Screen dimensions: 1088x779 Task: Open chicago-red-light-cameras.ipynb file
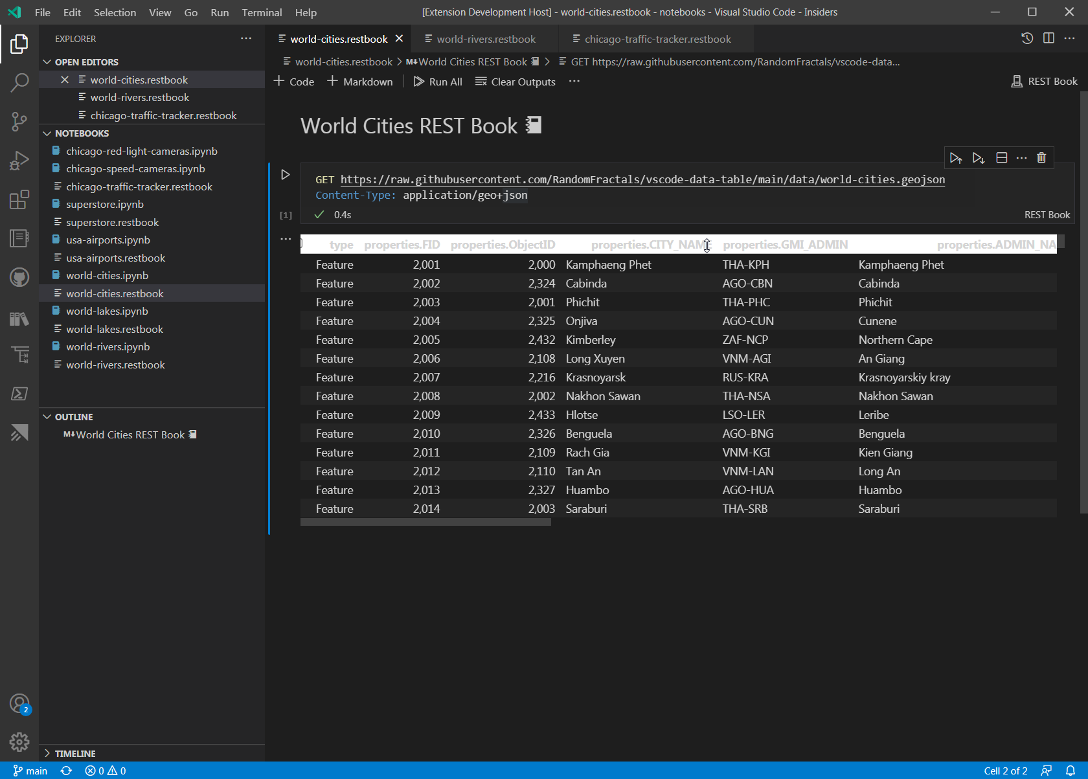(x=141, y=151)
